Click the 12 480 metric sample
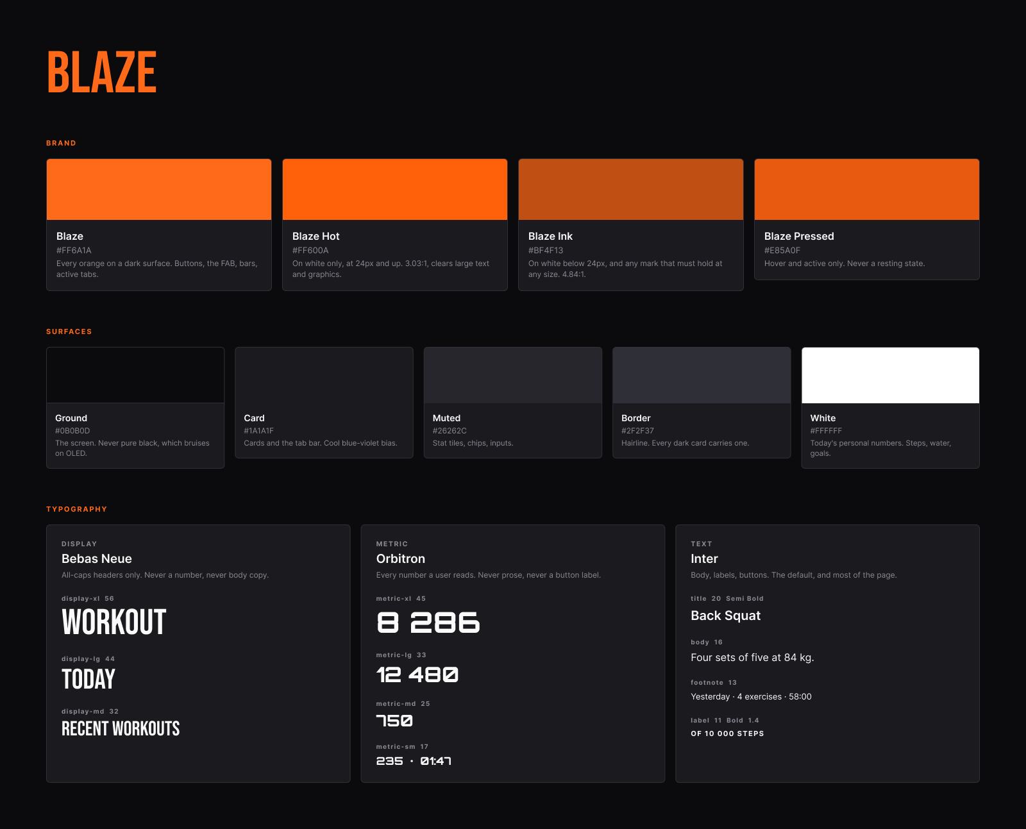The height and width of the screenshot is (829, 1026). coord(417,674)
